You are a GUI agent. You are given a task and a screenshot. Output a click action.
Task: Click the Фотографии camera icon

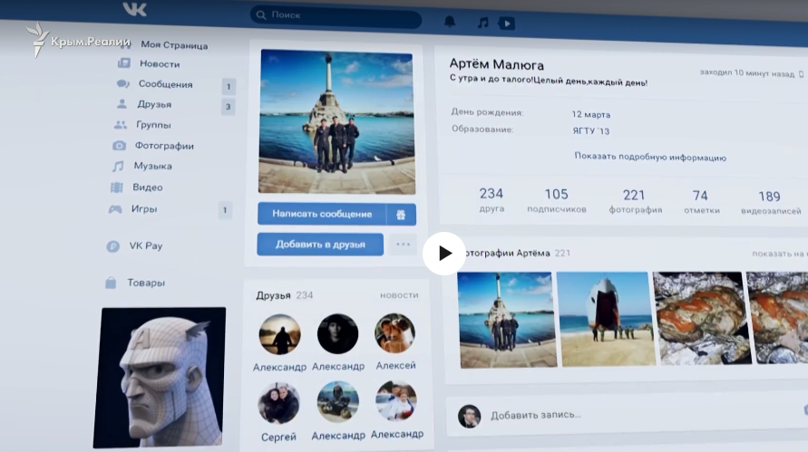click(x=119, y=146)
